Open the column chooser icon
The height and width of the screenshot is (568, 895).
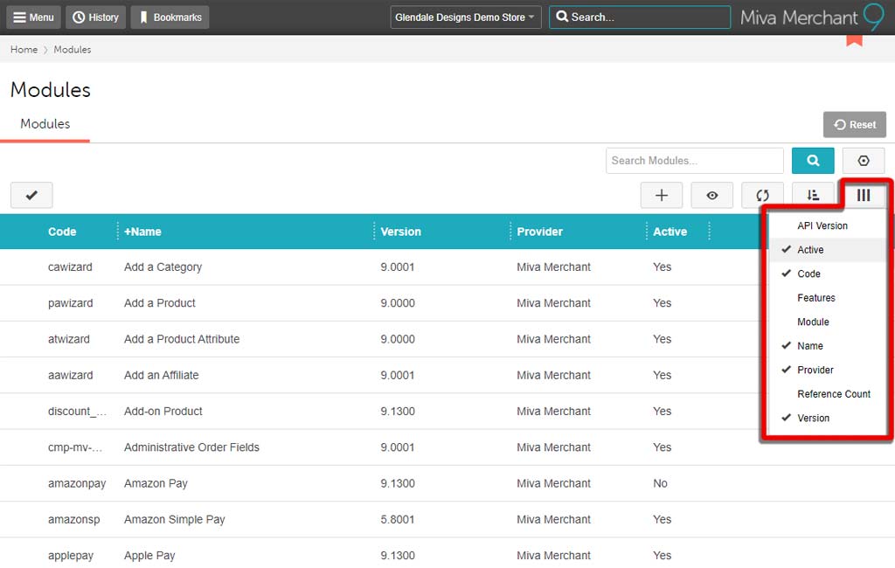(x=863, y=195)
